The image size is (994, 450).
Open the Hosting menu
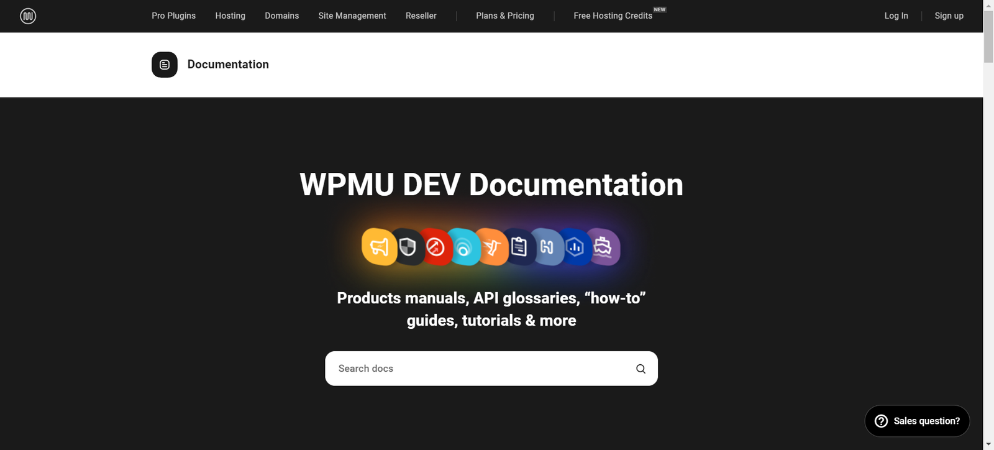click(230, 16)
